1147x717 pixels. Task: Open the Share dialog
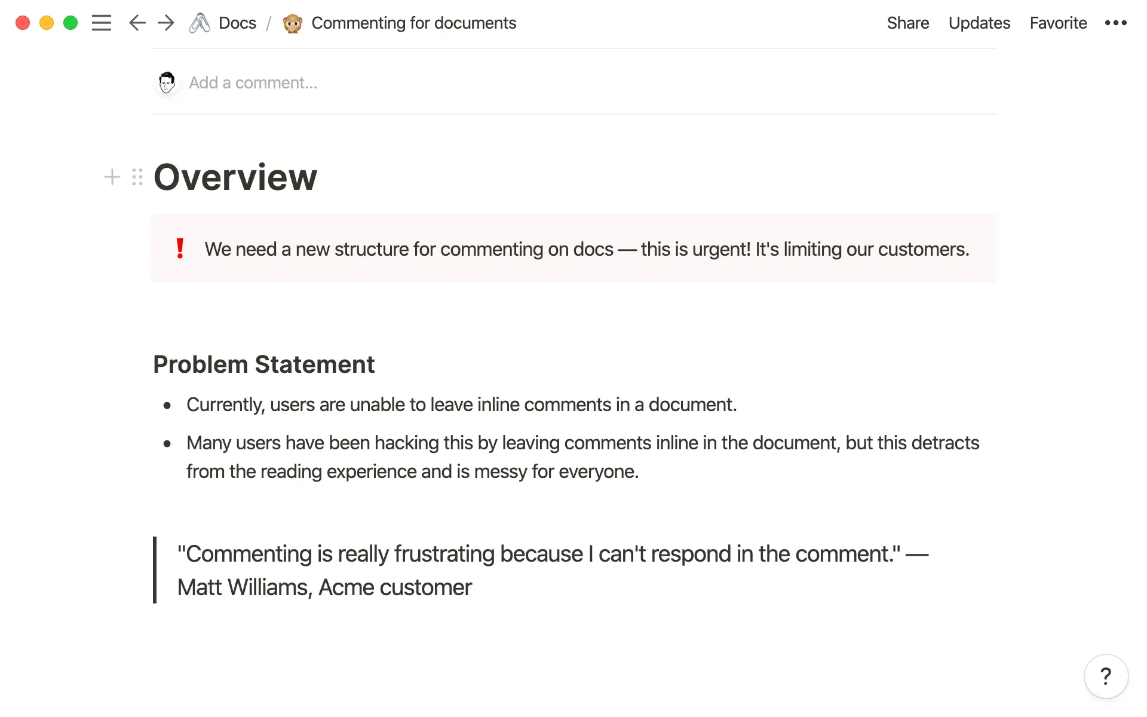pos(907,23)
